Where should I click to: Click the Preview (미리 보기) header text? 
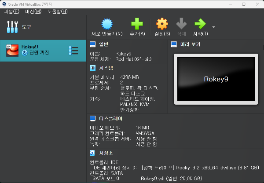(190, 44)
